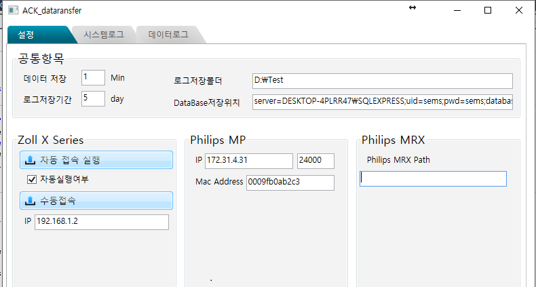Viewport: 536px width, 287px height.
Task: Click the DataBase저장위치 label
Action: pyautogui.click(x=207, y=103)
